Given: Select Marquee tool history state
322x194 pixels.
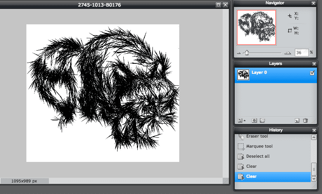Looking at the screenshot, I should [259, 146].
